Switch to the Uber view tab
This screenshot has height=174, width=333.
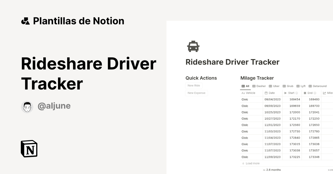274,86
